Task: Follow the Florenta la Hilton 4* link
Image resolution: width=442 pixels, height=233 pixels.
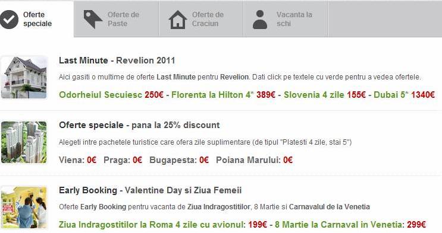Action: 223,95
